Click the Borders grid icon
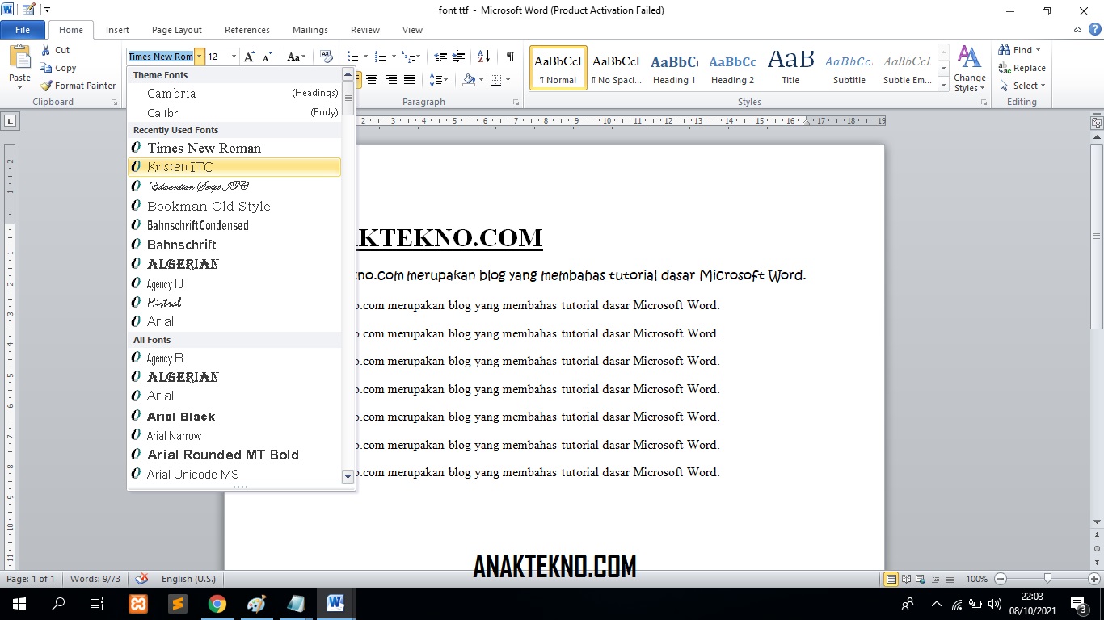 coord(496,80)
